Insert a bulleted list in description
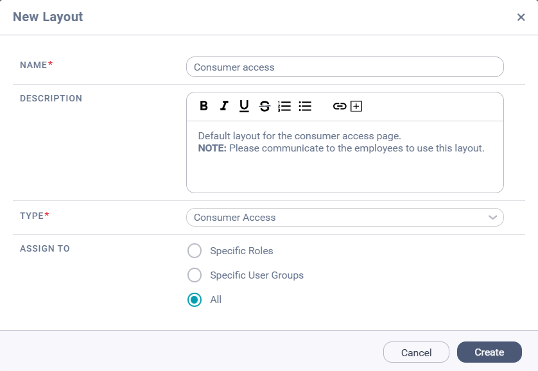 305,106
